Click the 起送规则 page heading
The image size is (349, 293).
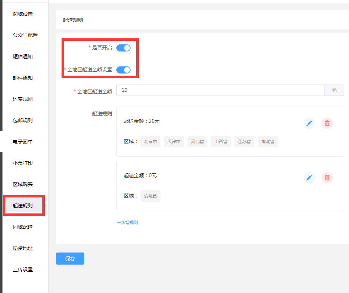click(x=73, y=20)
